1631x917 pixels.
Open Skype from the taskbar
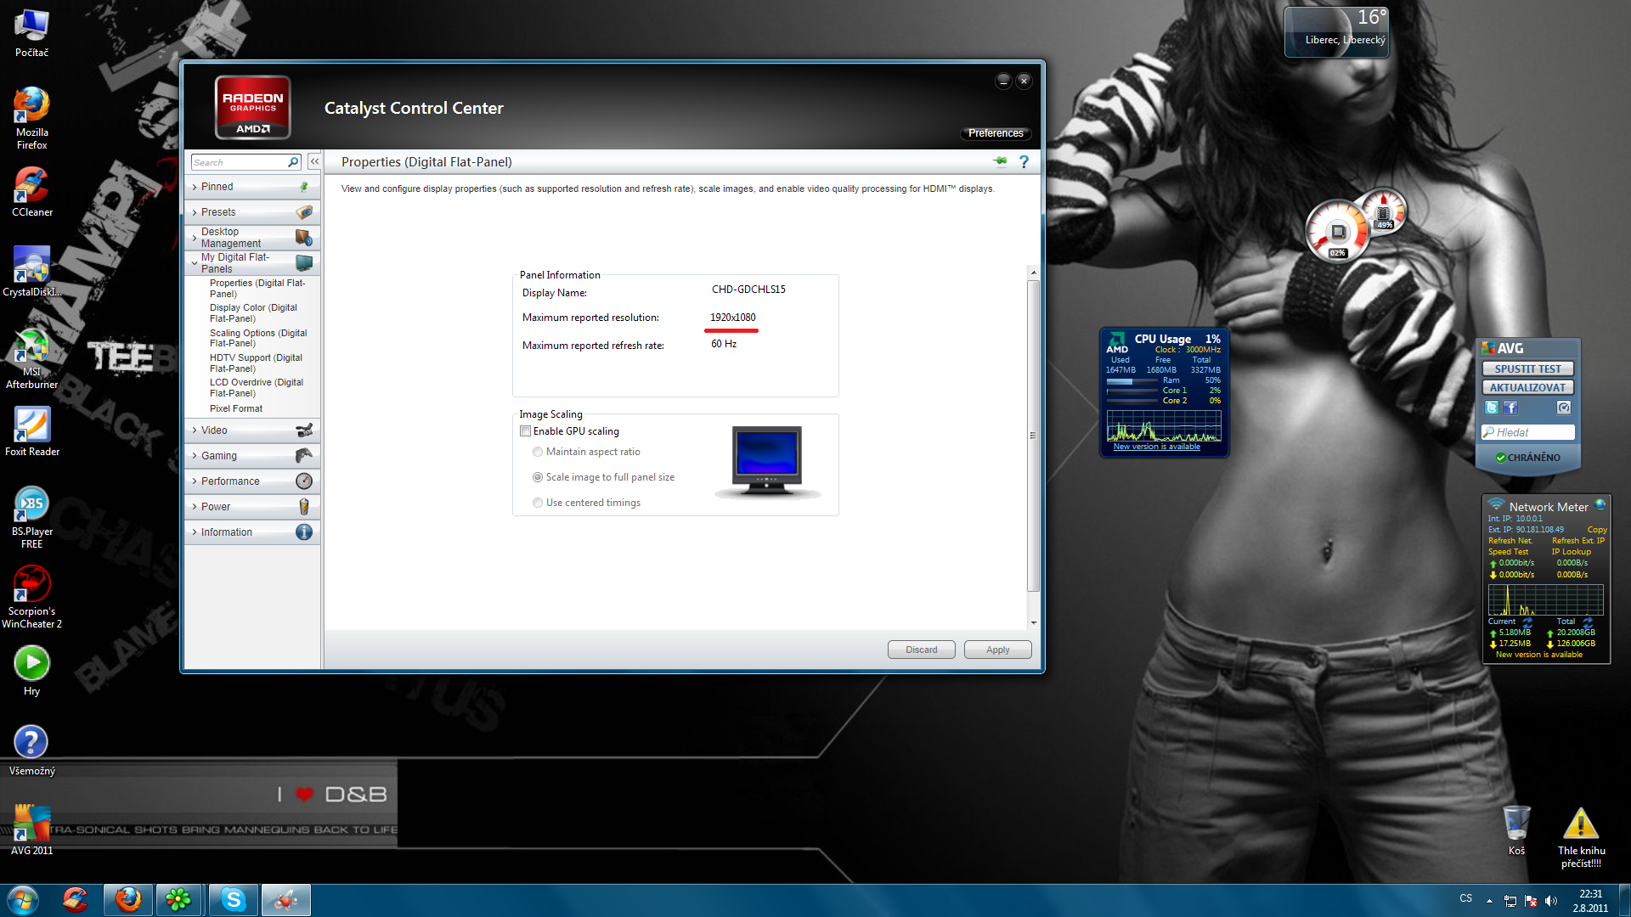click(x=233, y=899)
